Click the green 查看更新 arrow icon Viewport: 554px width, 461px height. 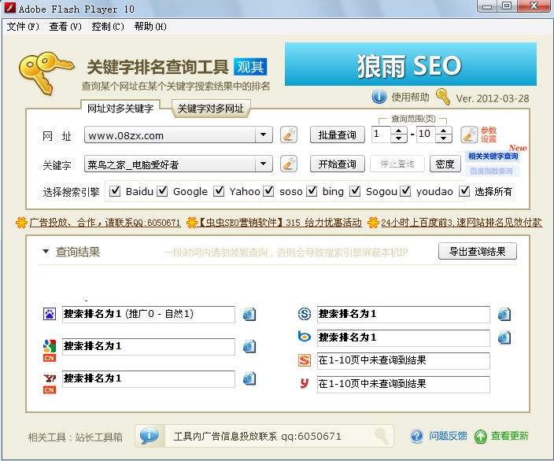tap(481, 437)
